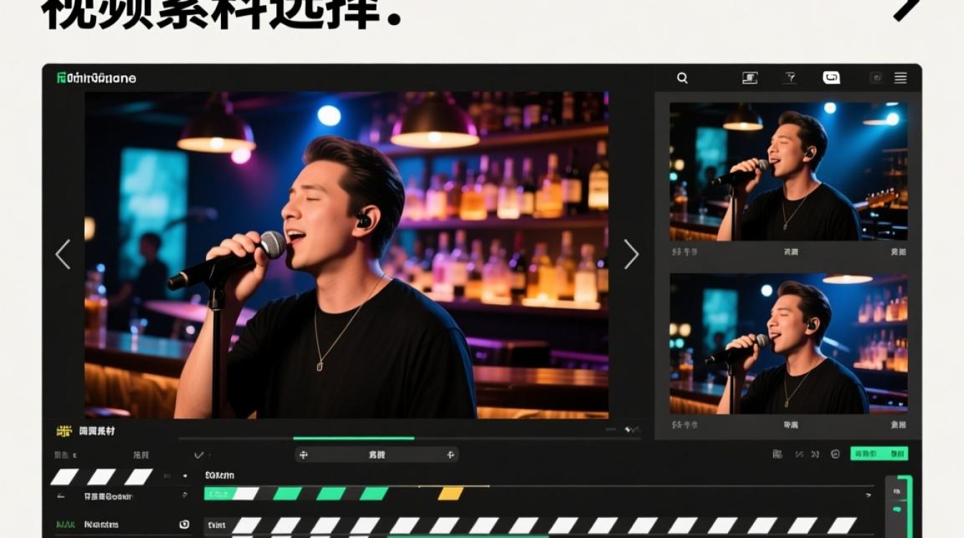Click the arrow icon at right end of timeline track
Image resolution: width=964 pixels, height=538 pixels.
click(x=869, y=494)
